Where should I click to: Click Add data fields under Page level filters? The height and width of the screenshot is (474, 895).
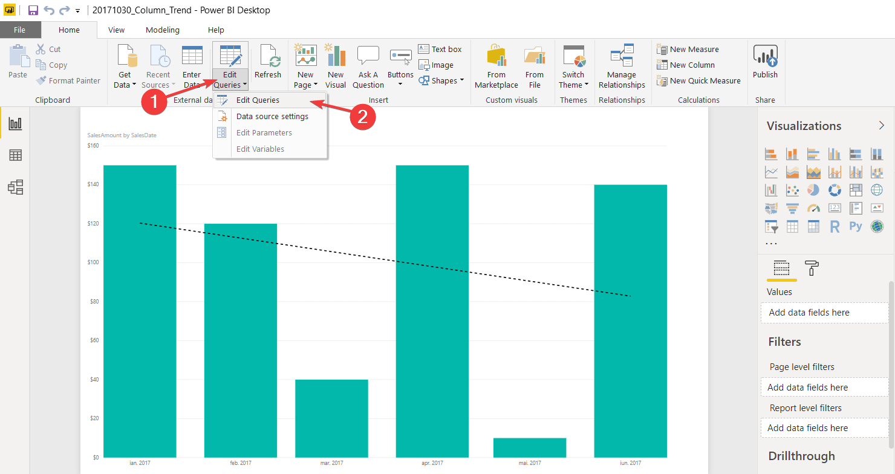[x=824, y=387]
